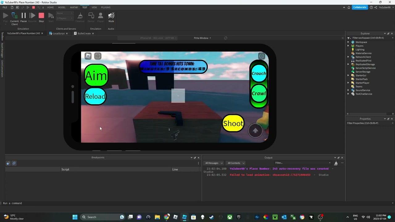Expand the ReplicatedStorage tree node
Screen dimensions: 395x222
pos(348,64)
